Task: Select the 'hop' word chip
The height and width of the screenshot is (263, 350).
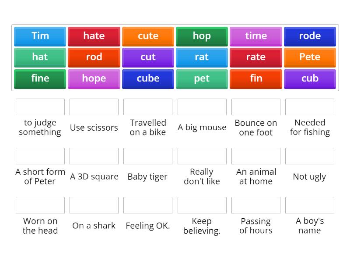Action: [202, 36]
